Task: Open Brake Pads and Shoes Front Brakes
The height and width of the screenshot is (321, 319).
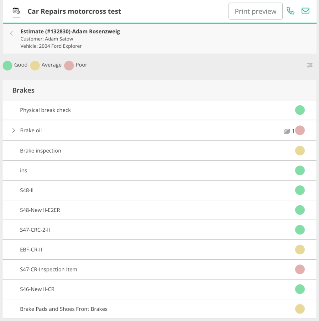Action: tap(64, 309)
